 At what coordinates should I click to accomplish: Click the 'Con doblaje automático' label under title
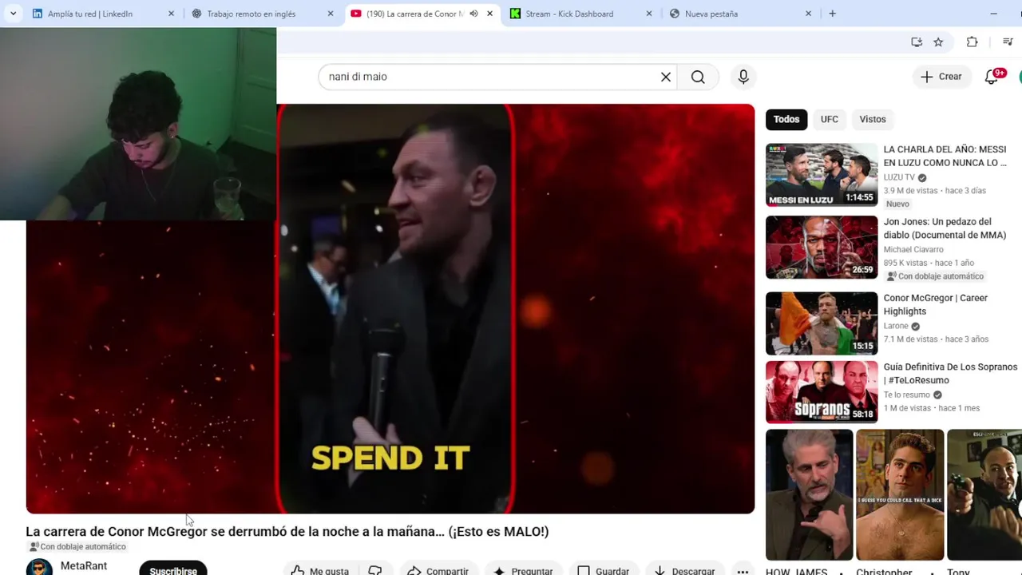(x=77, y=547)
